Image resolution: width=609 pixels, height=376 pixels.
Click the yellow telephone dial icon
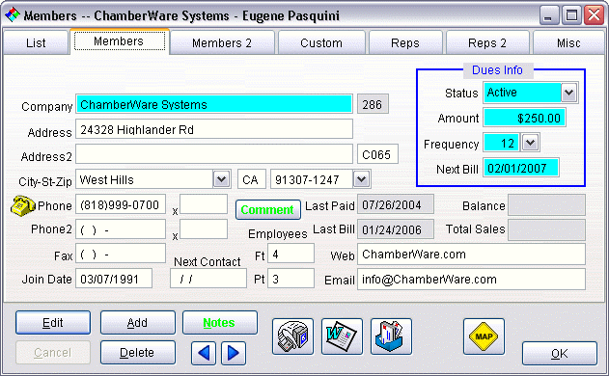point(23,205)
